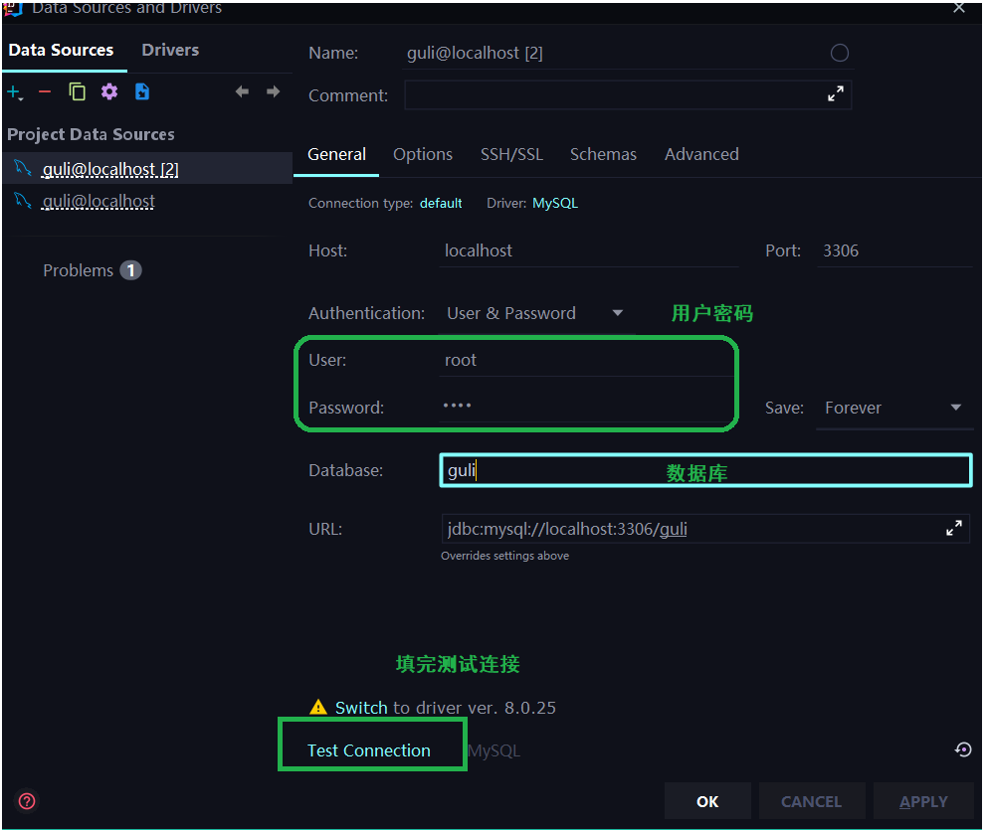The width and height of the screenshot is (988, 830).
Task: Open help question mark icon
Action: 27,801
